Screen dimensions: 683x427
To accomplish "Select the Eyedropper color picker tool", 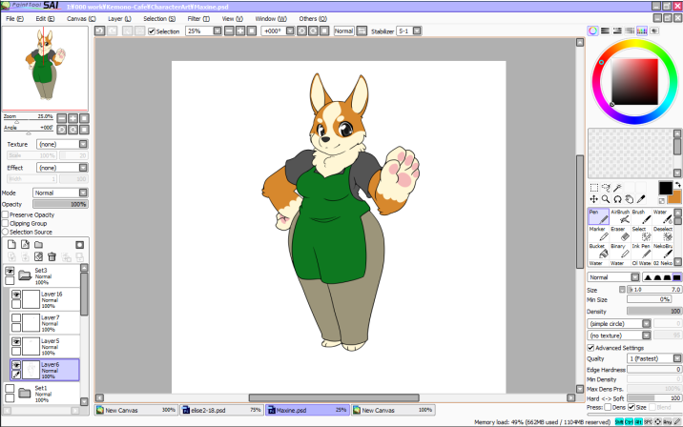I will [641, 199].
